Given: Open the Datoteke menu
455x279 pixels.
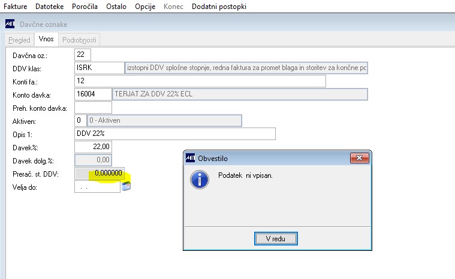Looking at the screenshot, I should [49, 7].
